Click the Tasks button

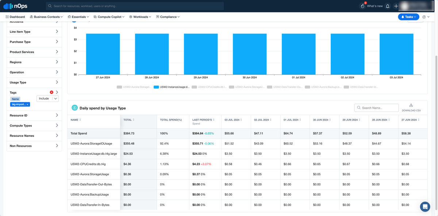point(408,17)
